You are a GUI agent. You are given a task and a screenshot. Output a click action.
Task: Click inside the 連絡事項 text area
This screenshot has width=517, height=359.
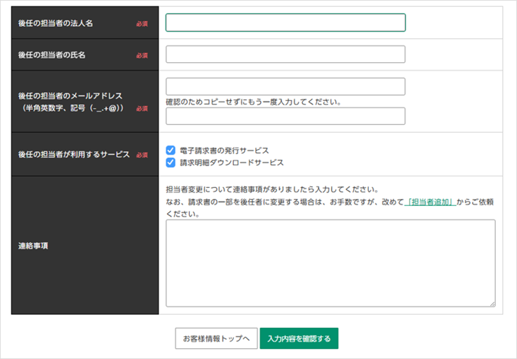coord(330,263)
